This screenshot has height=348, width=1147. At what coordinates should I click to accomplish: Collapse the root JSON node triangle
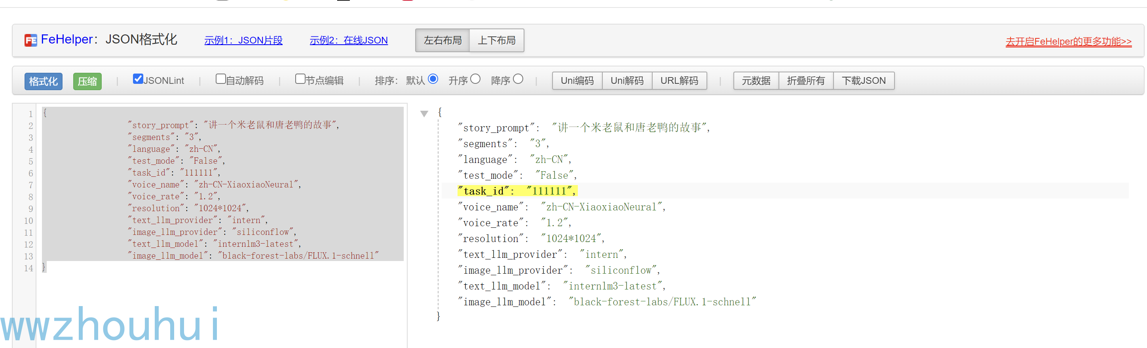point(424,114)
